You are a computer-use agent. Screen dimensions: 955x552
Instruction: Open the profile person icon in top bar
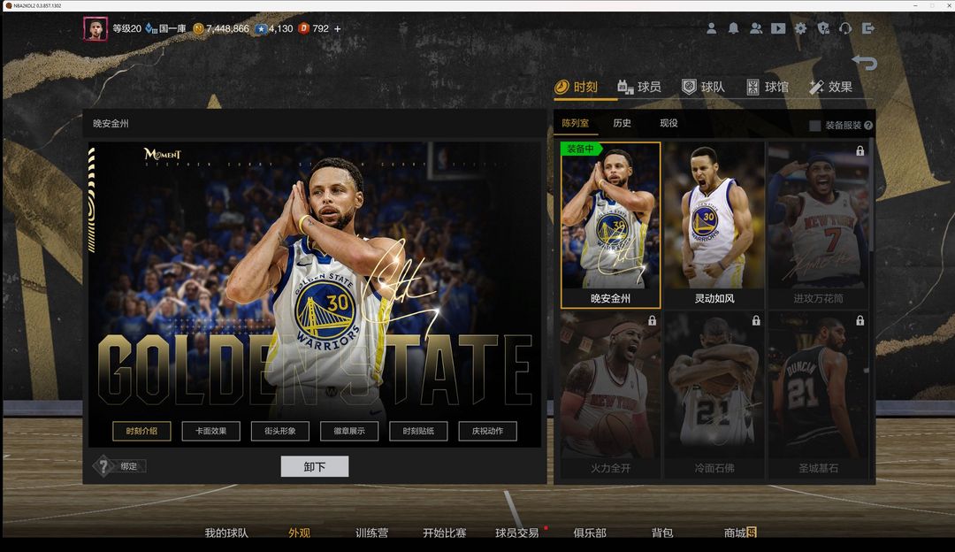(711, 28)
